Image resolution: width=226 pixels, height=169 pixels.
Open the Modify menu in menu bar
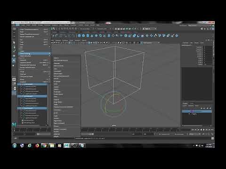coord(34,25)
